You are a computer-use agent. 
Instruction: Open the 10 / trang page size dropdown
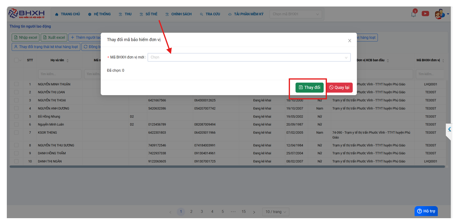pyautogui.click(x=275, y=212)
